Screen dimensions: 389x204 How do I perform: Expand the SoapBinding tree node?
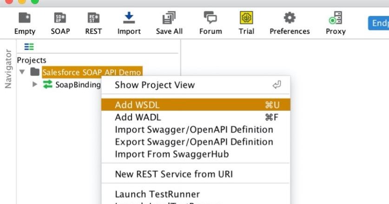coord(35,85)
